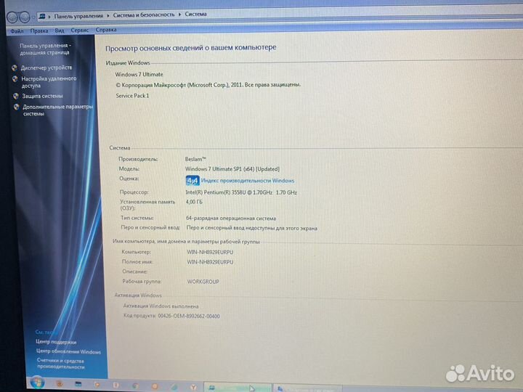Select Перо и сенсорный ввод недоступны text
Image resolution: width=523 pixels, height=392 pixels.
pyautogui.click(x=252, y=229)
